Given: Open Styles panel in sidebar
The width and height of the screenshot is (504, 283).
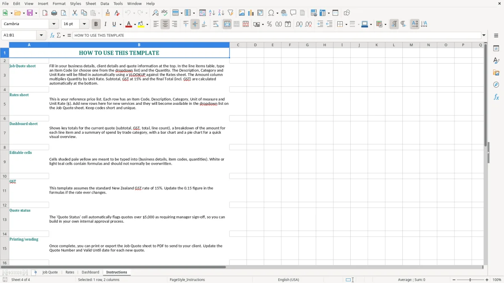Looking at the screenshot, I should pyautogui.click(x=496, y=60).
